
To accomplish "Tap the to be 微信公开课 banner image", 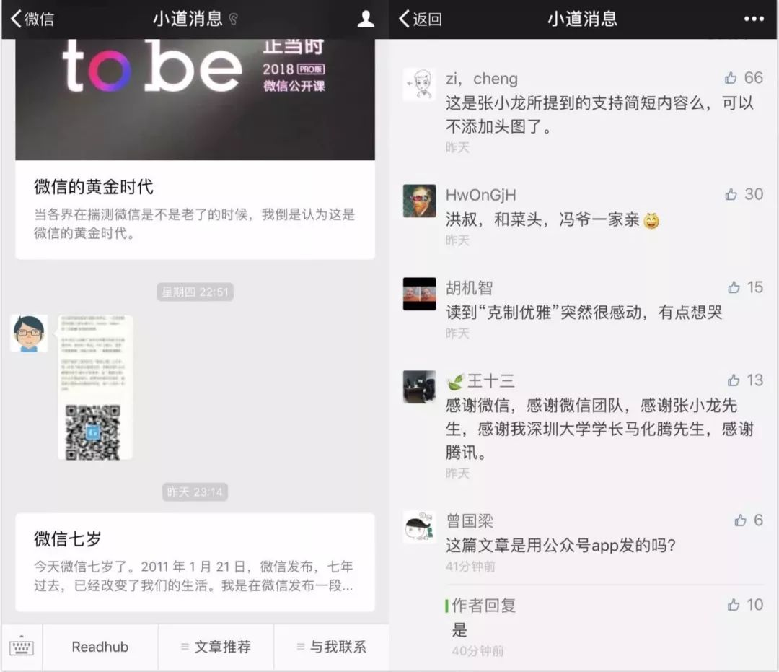I will pyautogui.click(x=195, y=100).
